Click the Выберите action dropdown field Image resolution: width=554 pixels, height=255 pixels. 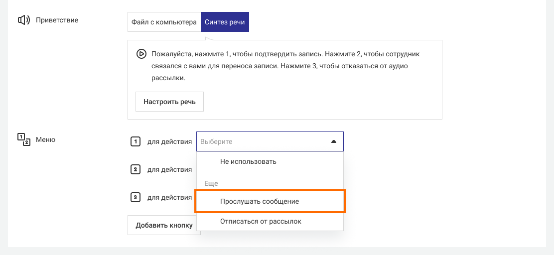[x=262, y=141]
